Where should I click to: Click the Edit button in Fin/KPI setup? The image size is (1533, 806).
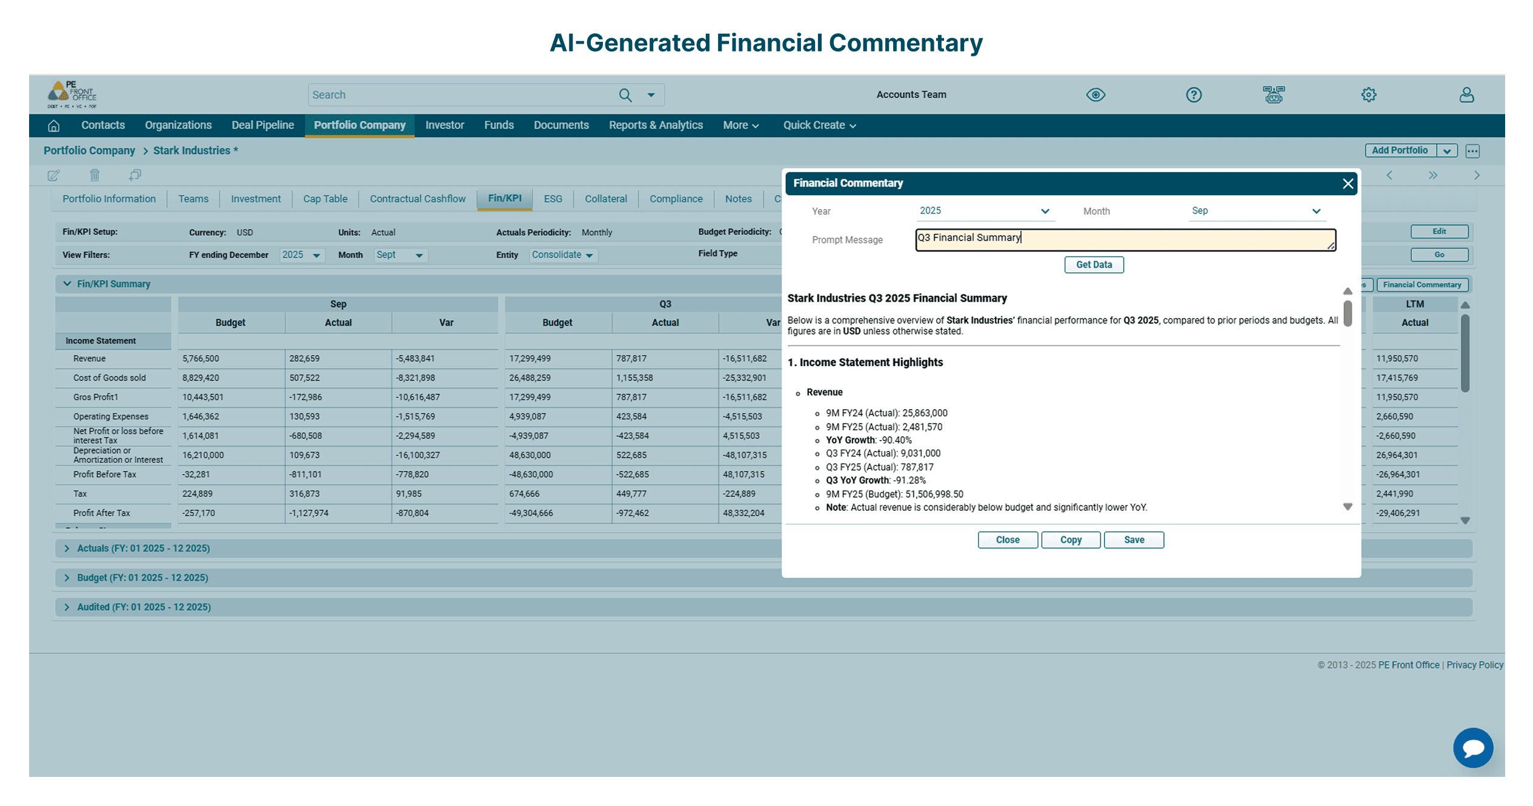[x=1439, y=231]
